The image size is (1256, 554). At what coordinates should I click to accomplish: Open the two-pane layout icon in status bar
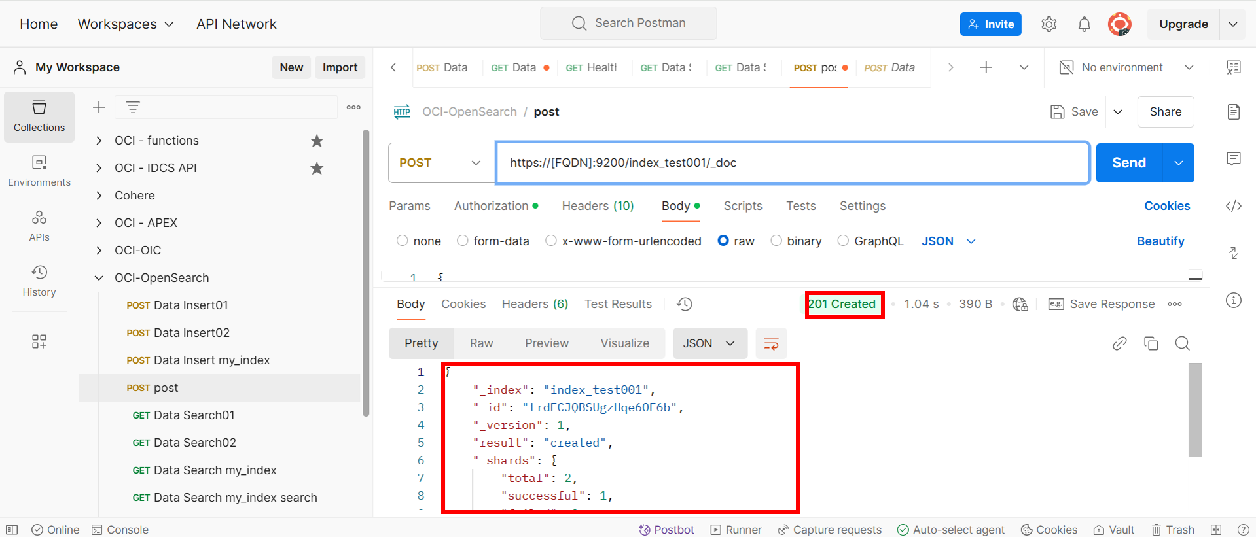tap(1216, 530)
